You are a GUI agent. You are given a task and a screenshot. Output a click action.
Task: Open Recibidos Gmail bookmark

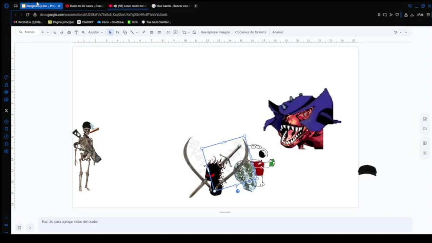pos(28,22)
